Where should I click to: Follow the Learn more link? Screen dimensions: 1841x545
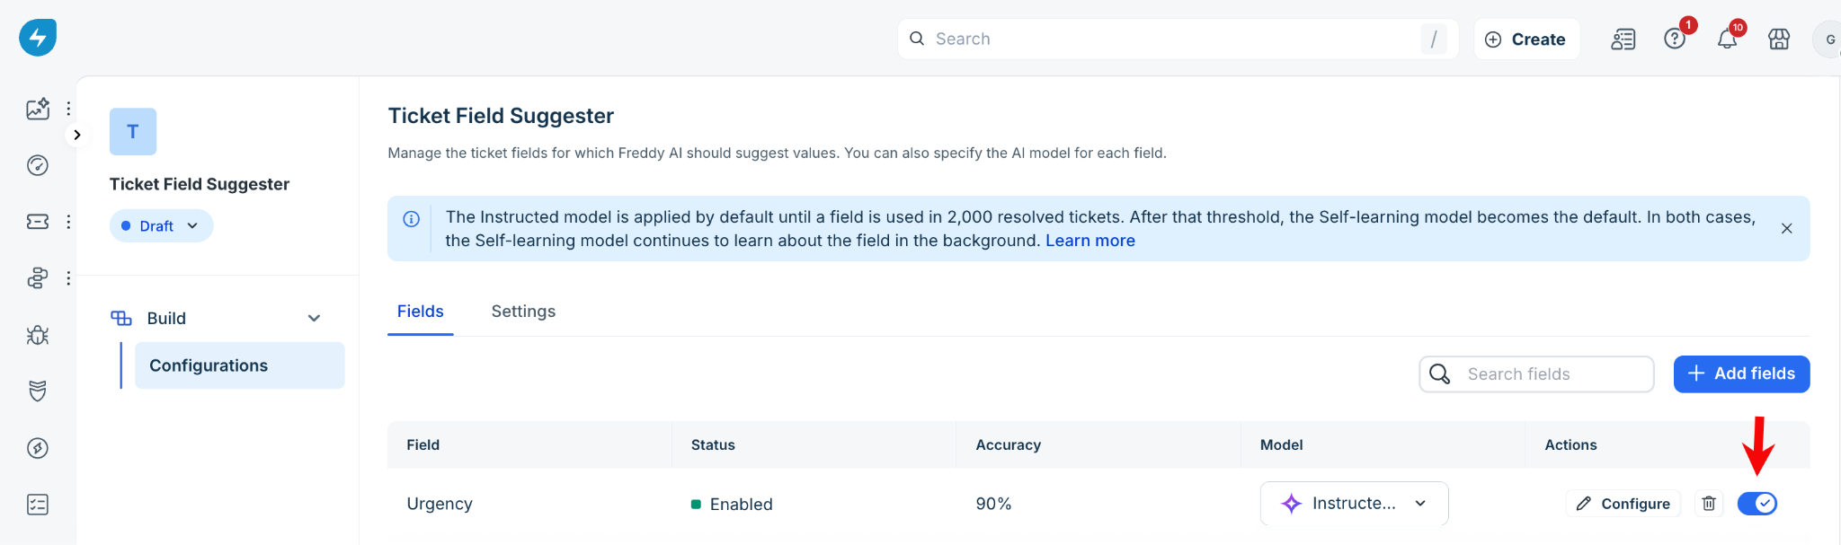(1090, 241)
